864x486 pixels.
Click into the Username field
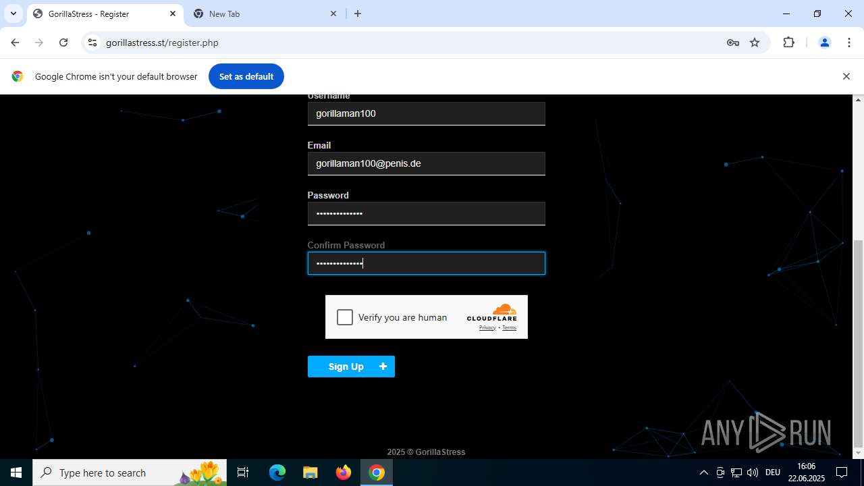pos(426,113)
